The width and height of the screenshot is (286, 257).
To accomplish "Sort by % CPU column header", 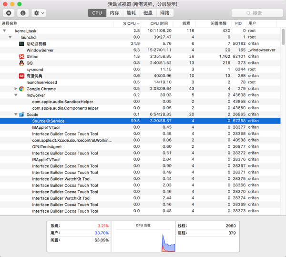I will pos(127,23).
